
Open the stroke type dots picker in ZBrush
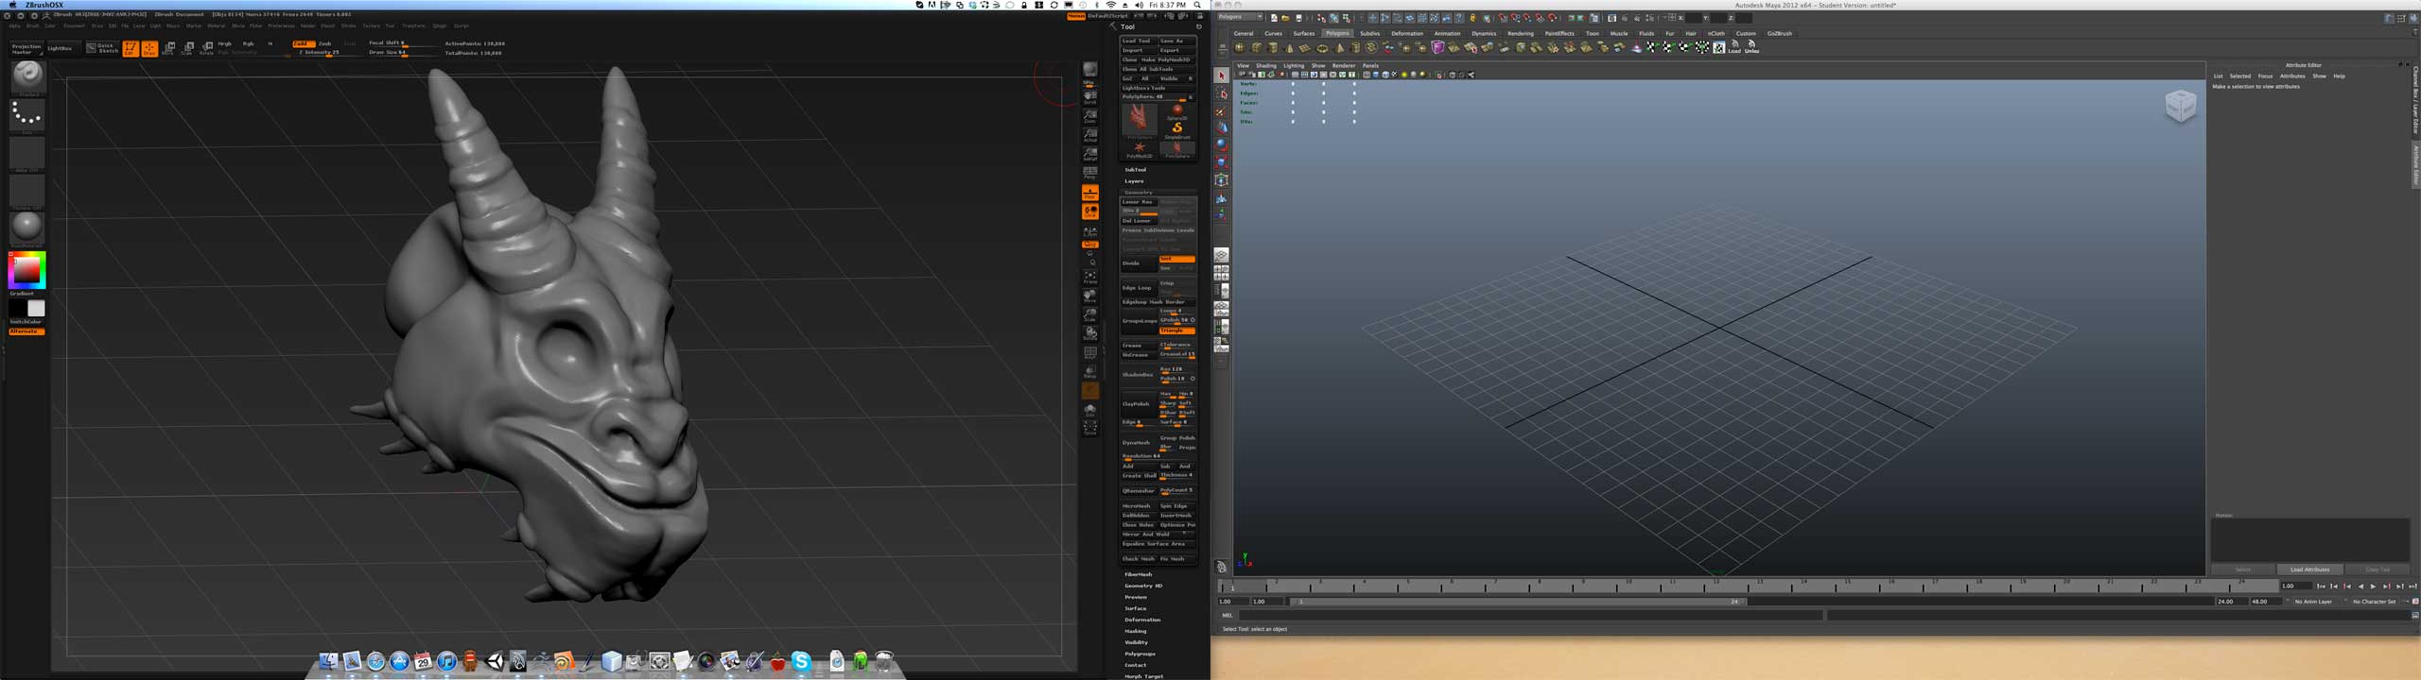(x=26, y=115)
